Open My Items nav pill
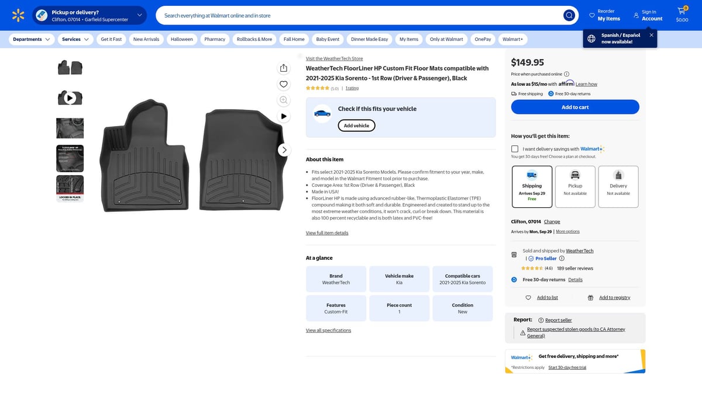The width and height of the screenshot is (702, 394). point(409,39)
